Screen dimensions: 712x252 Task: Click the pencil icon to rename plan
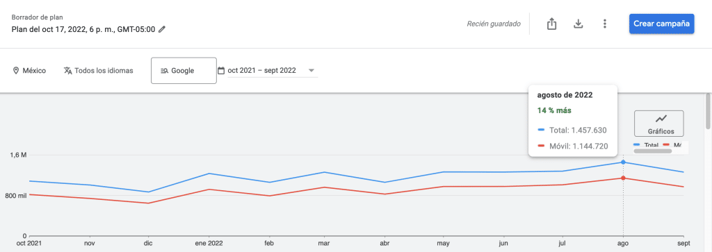pos(161,29)
